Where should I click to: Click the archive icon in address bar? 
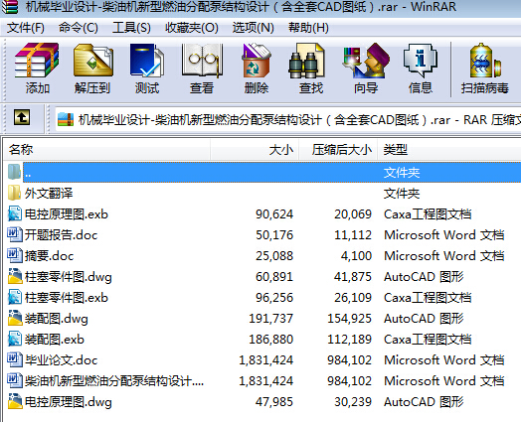point(66,120)
